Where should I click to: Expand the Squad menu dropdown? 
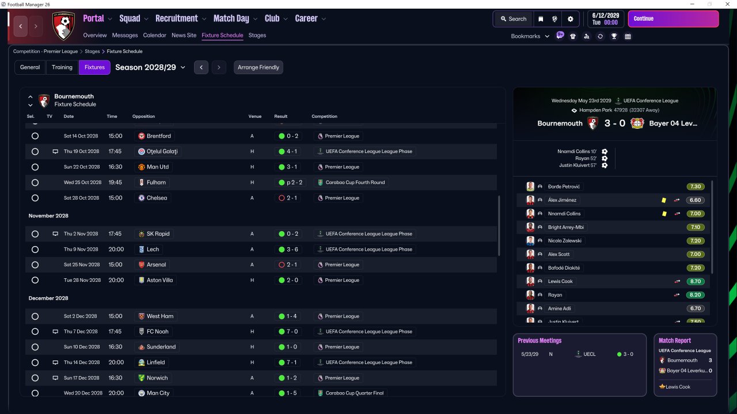click(146, 19)
